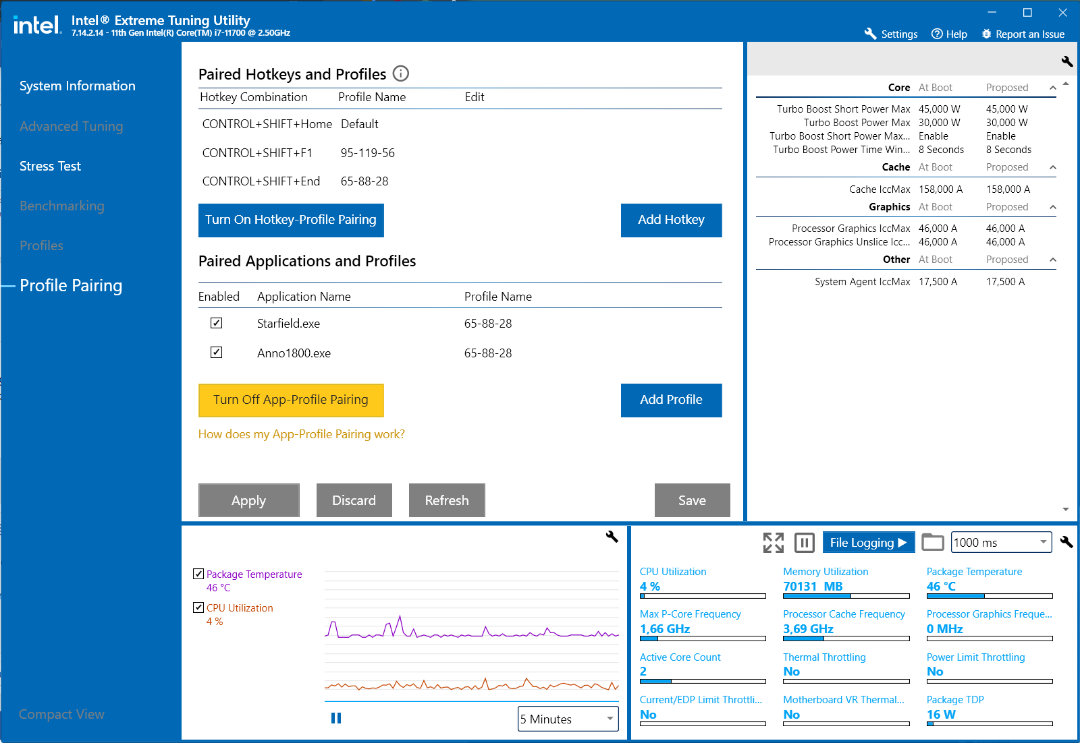Open the Profiles page
Viewport: 1080px width, 743px height.
(41, 245)
